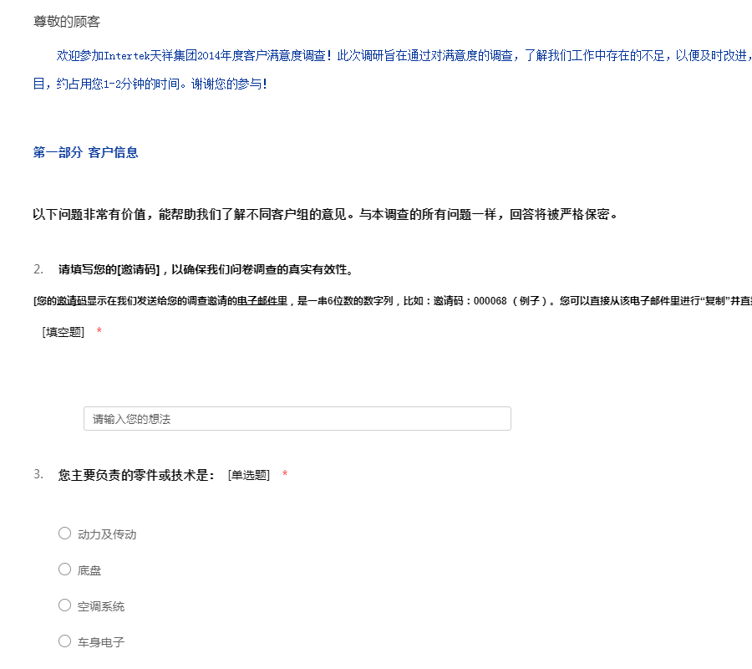The height and width of the screenshot is (669, 752).
Task: Click the red asterisk beside [单选题]
Action: (x=285, y=475)
